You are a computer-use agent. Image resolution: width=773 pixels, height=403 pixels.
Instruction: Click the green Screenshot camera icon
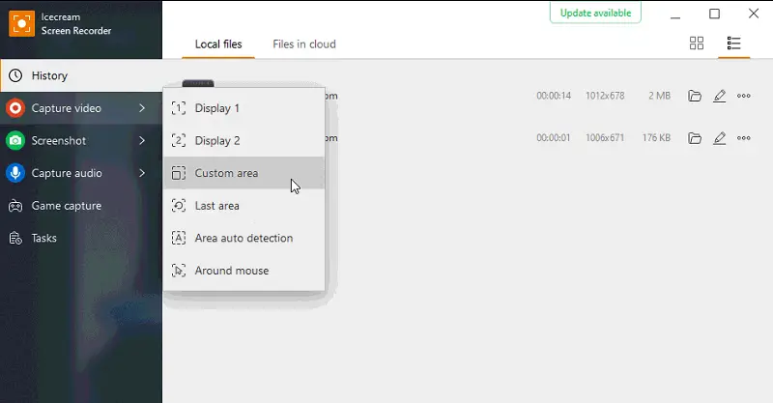[15, 140]
